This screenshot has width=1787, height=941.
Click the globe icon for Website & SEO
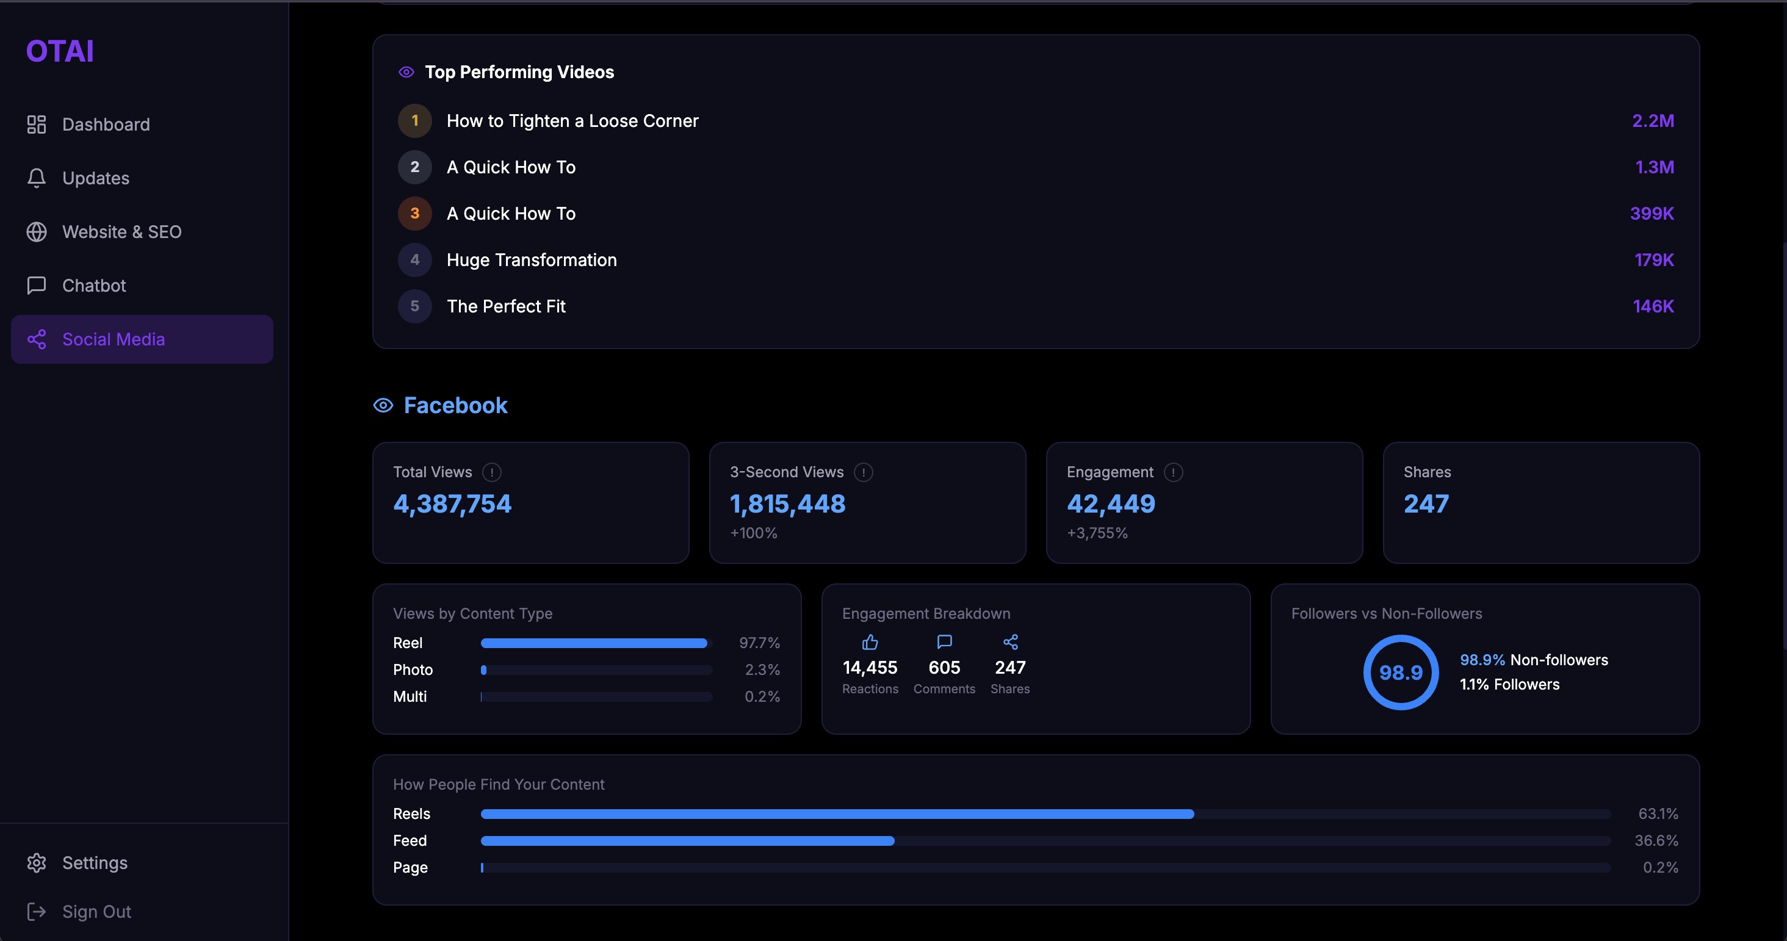pyautogui.click(x=36, y=232)
